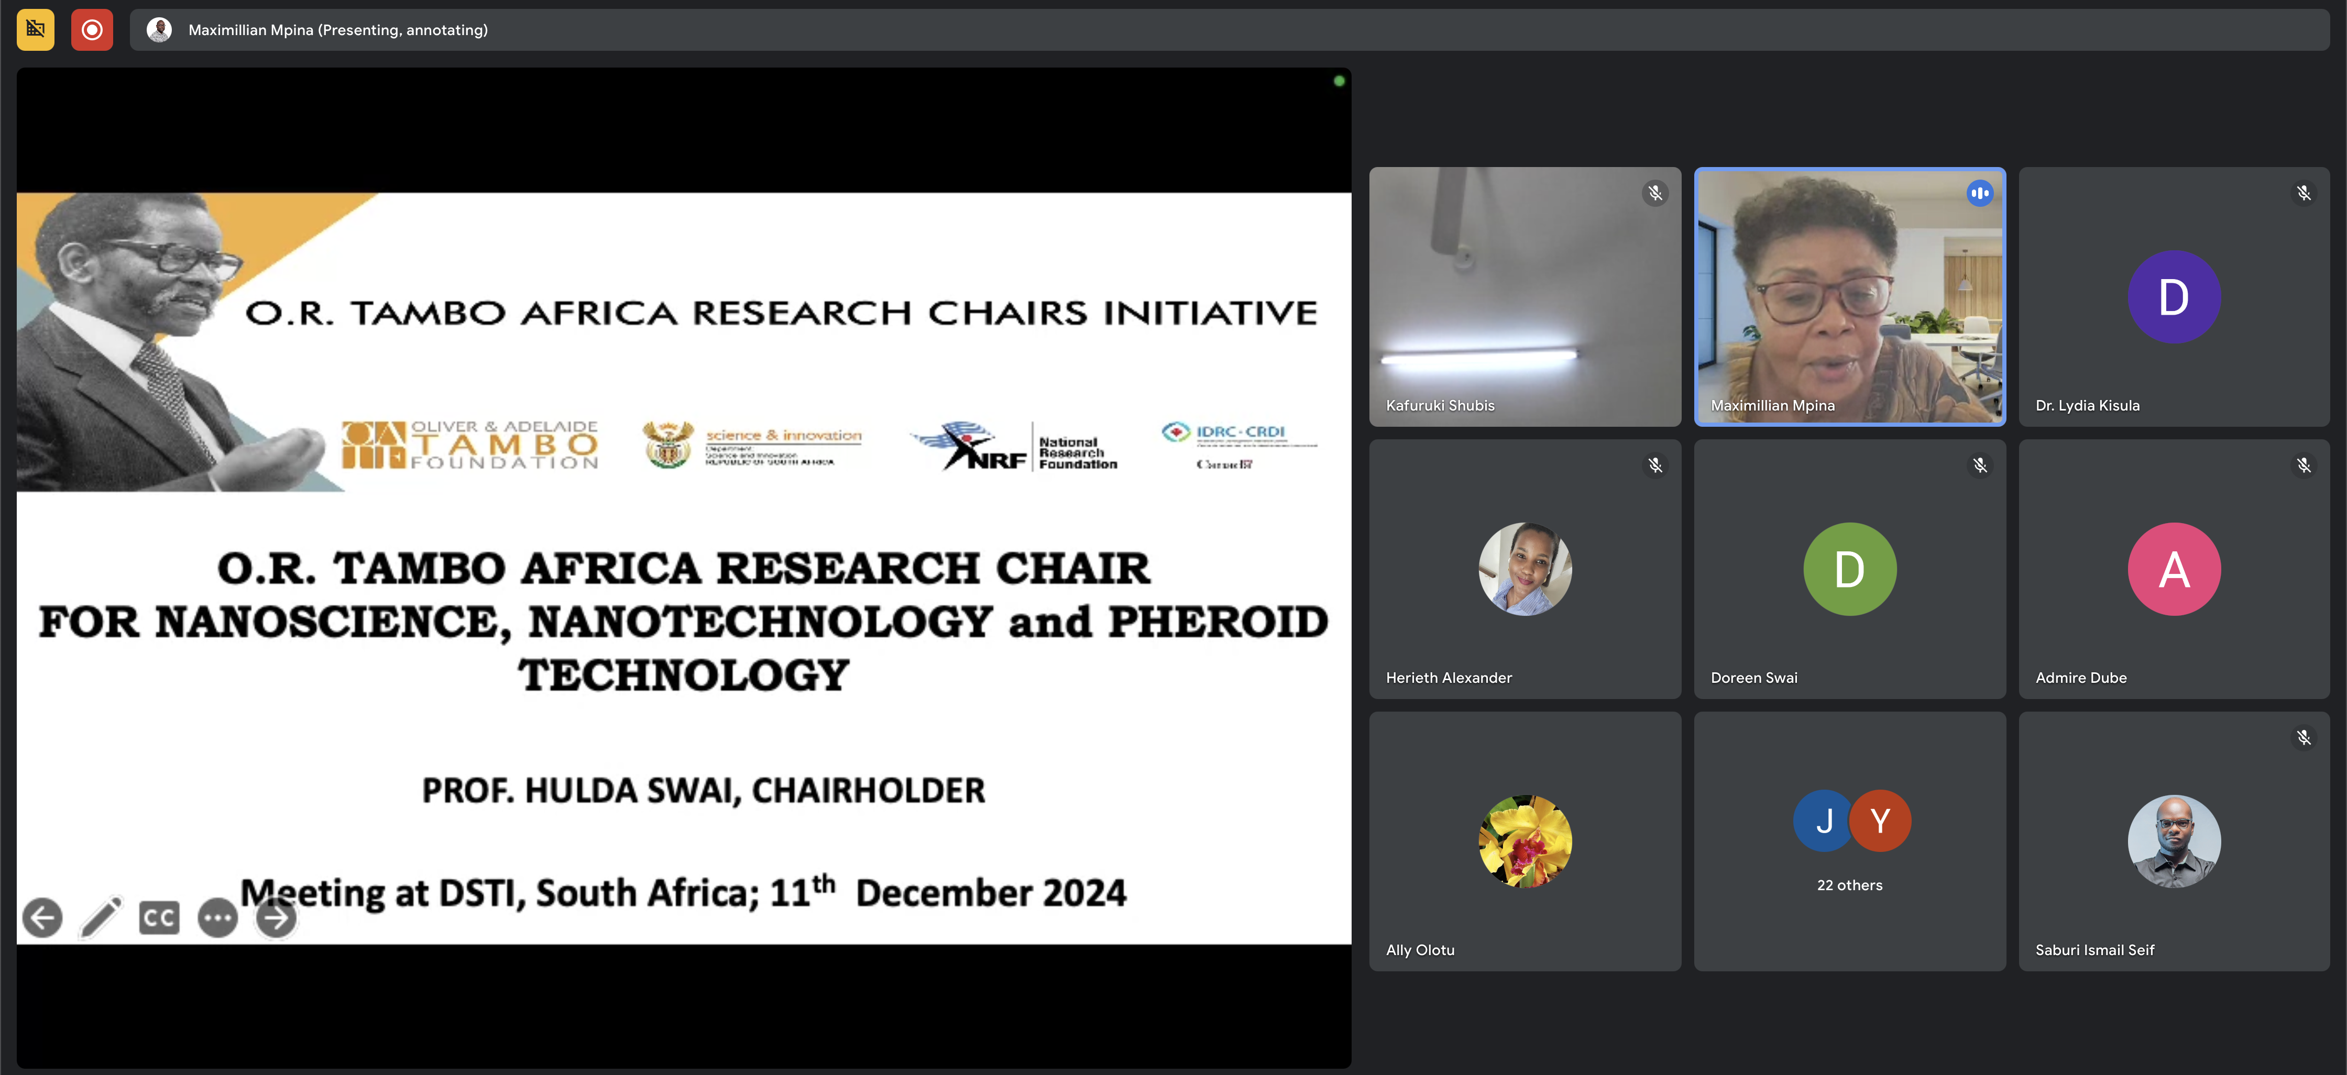This screenshot has height=1075, width=2347.
Task: Select Maximillian Mpina video tile
Action: (x=1849, y=296)
